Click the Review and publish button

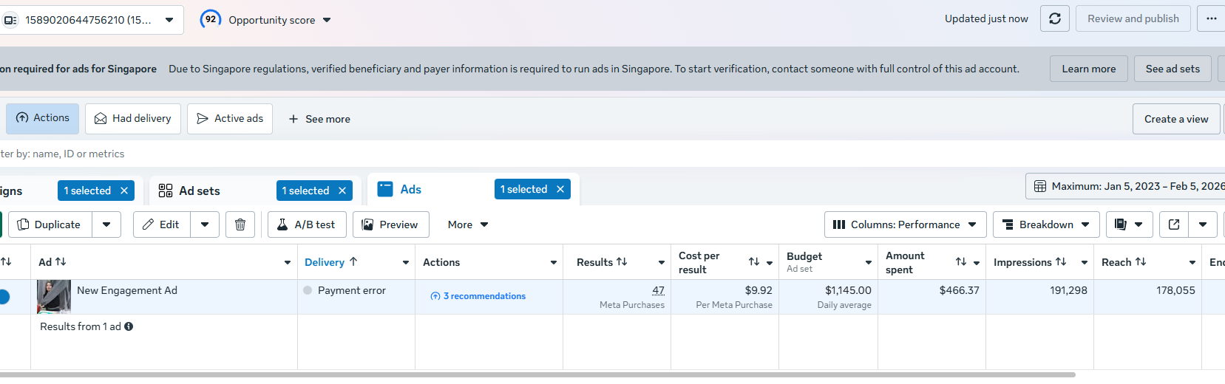pos(1133,18)
